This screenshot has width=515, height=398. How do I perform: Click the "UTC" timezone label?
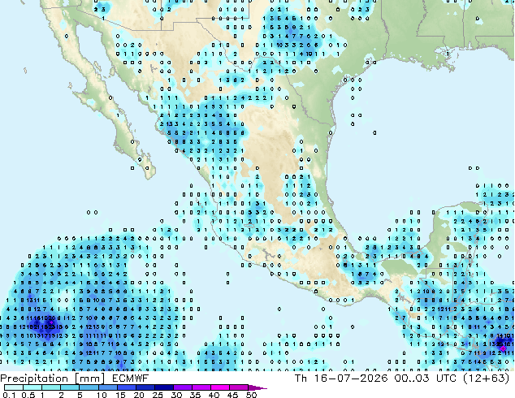click(446, 379)
